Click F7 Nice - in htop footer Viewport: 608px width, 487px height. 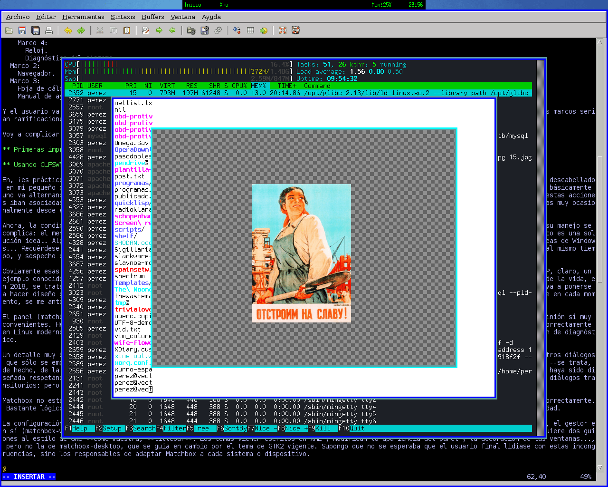[x=262, y=429]
